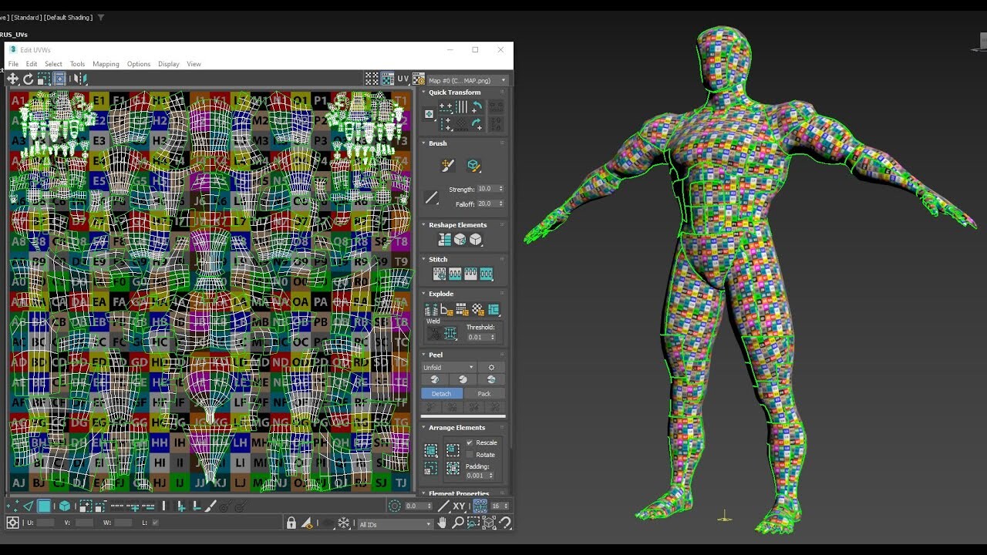Toggle the lock selection padlock at the bottom
The width and height of the screenshot is (987, 555).
coord(291,523)
